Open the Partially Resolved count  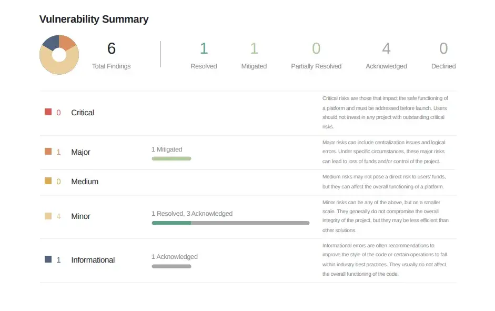coord(316,48)
